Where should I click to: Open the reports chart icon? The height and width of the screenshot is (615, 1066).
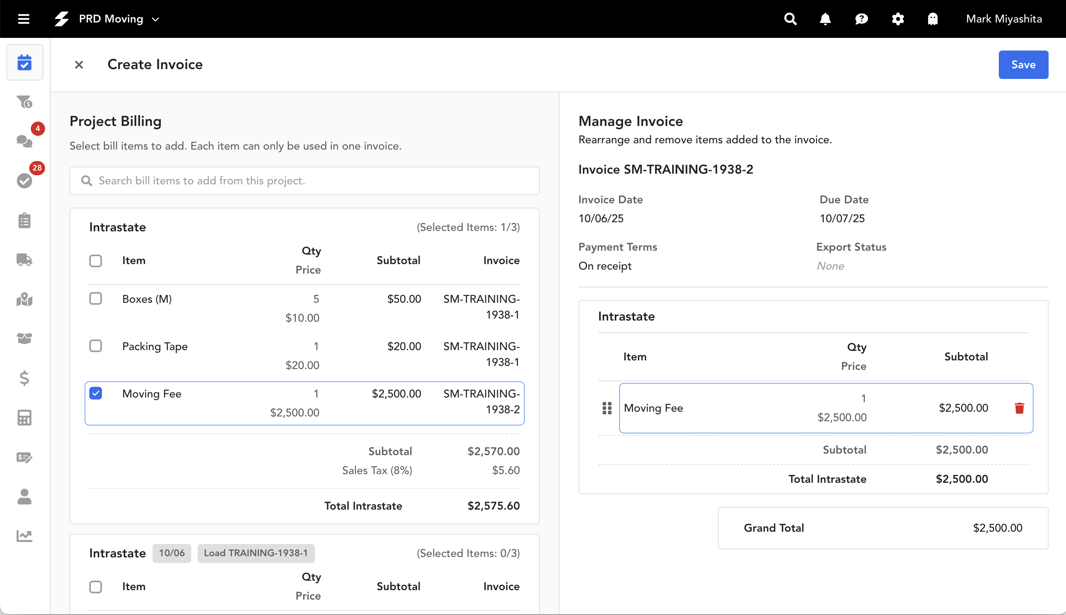click(x=24, y=536)
